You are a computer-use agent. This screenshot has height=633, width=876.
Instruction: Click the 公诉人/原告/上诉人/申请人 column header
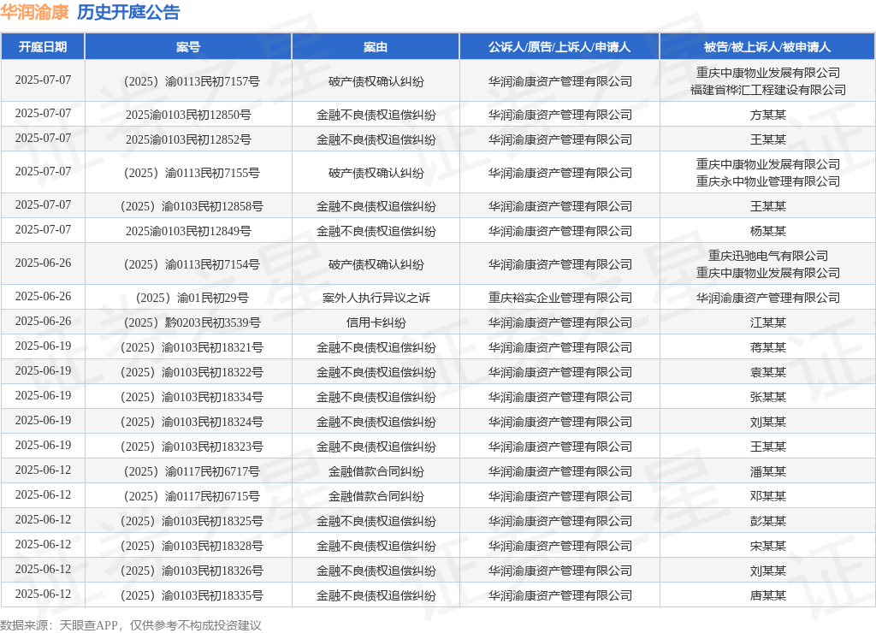[559, 47]
